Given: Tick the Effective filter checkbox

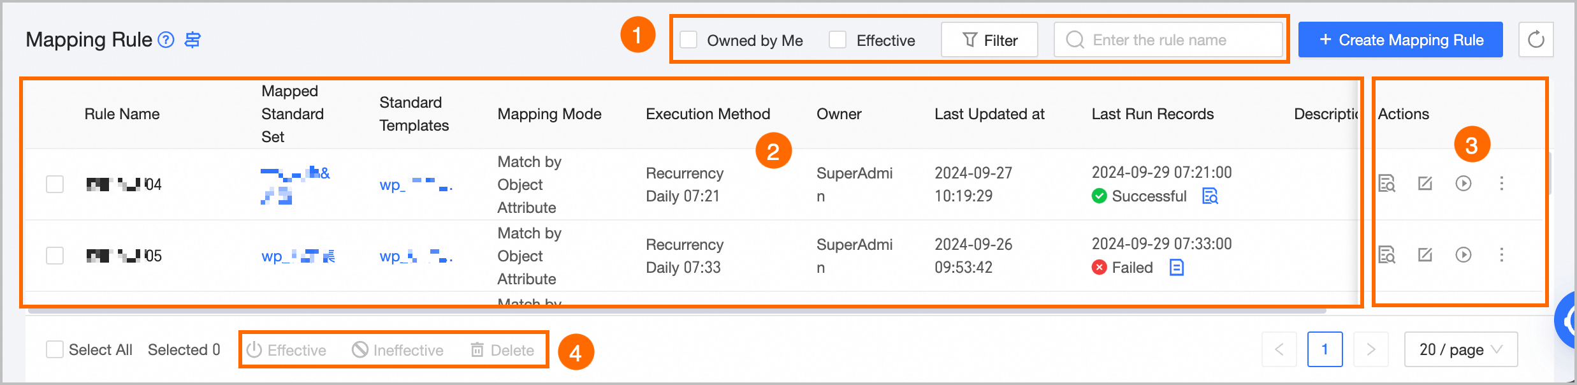Looking at the screenshot, I should (838, 40).
